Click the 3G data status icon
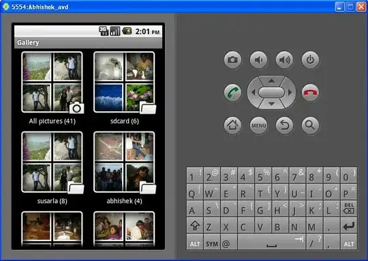This screenshot has width=368, height=261. pyautogui.click(x=104, y=31)
